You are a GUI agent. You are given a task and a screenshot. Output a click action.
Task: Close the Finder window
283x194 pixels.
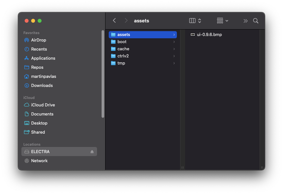pyautogui.click(x=27, y=21)
